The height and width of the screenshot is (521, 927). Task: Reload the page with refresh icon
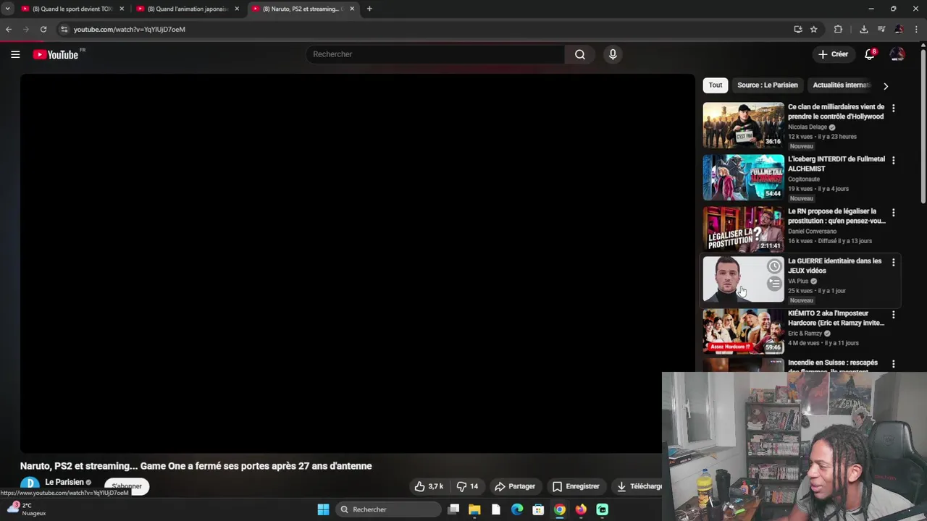point(43,29)
